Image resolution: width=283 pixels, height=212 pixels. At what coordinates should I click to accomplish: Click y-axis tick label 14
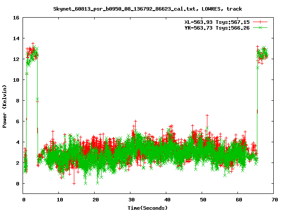(x=16, y=38)
